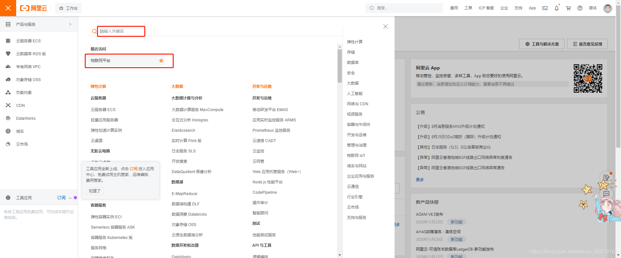Click 云数据库 RDS 版 sidebar icon

coord(8,54)
